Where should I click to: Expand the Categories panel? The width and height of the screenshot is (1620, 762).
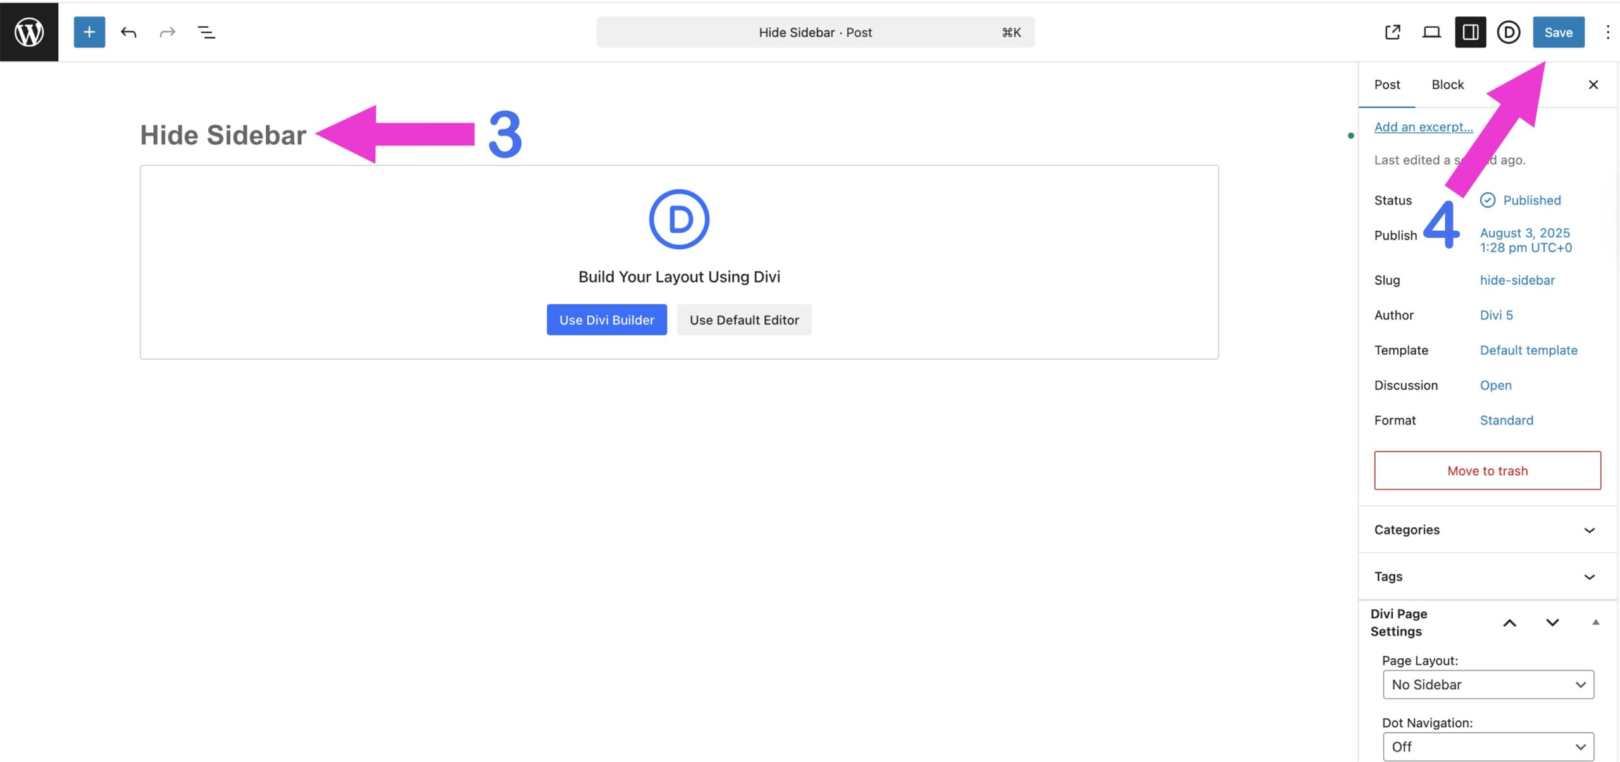coord(1488,530)
